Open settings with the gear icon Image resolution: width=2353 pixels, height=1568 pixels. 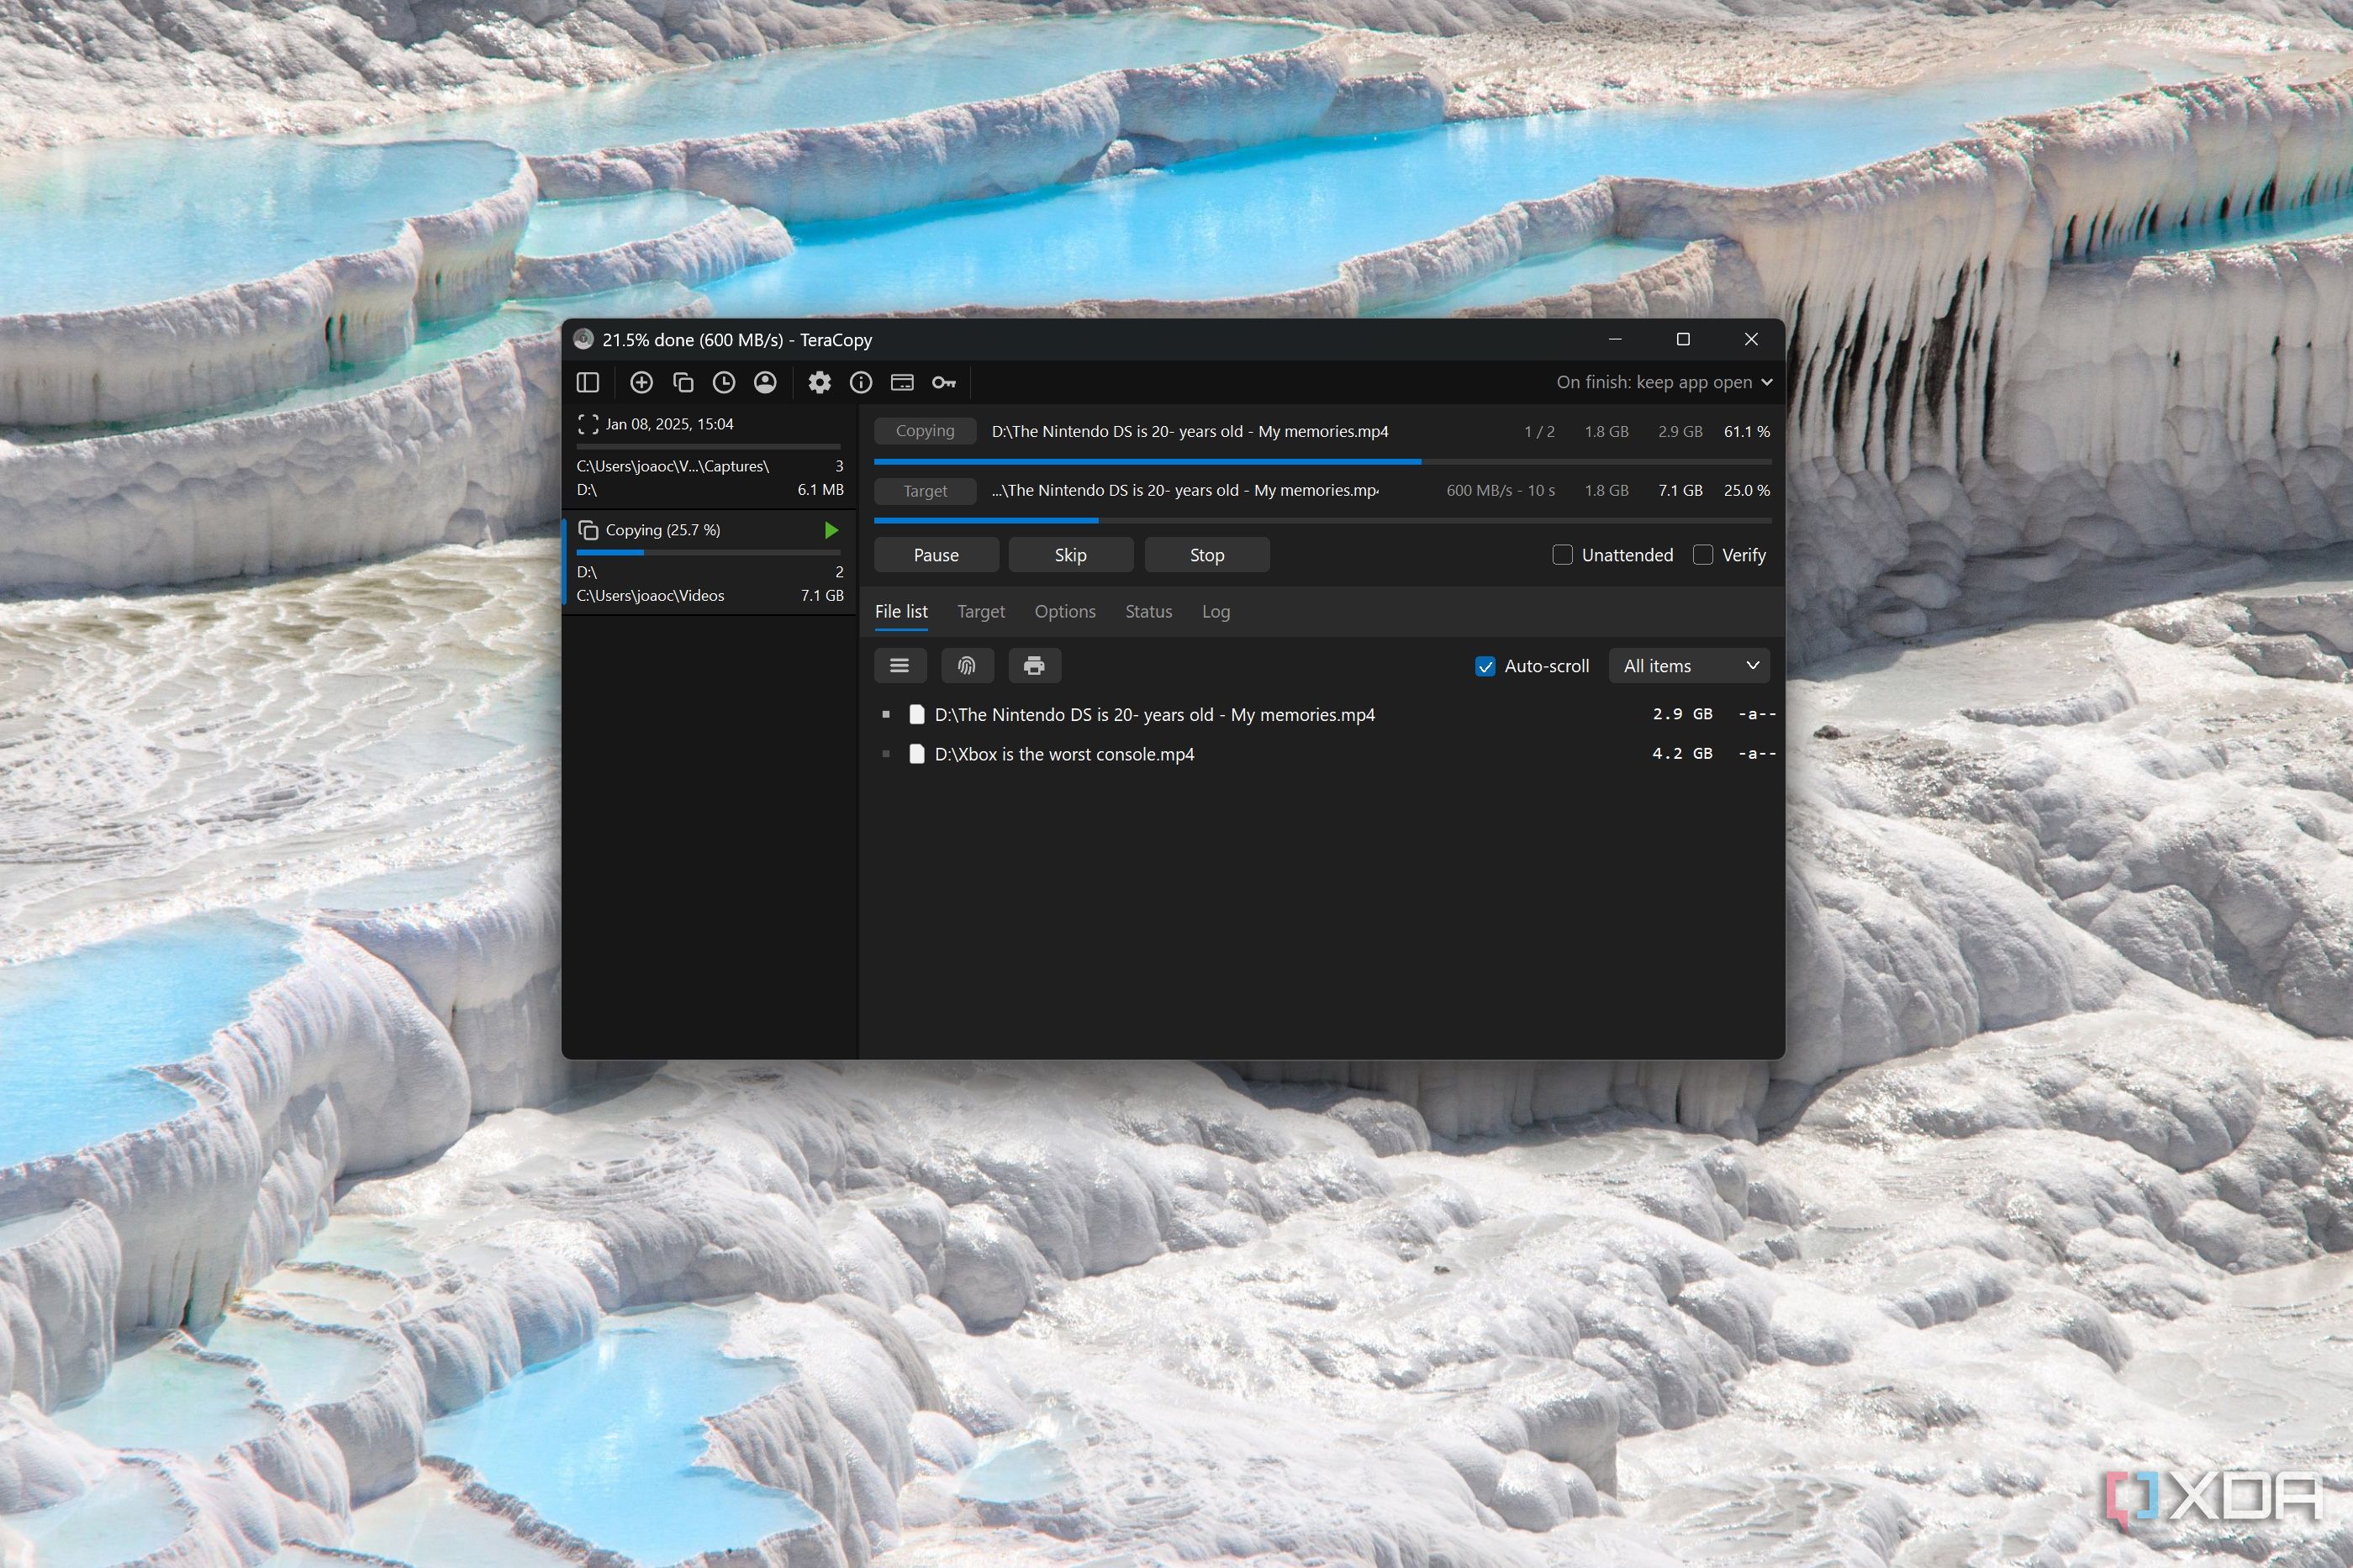tap(820, 382)
